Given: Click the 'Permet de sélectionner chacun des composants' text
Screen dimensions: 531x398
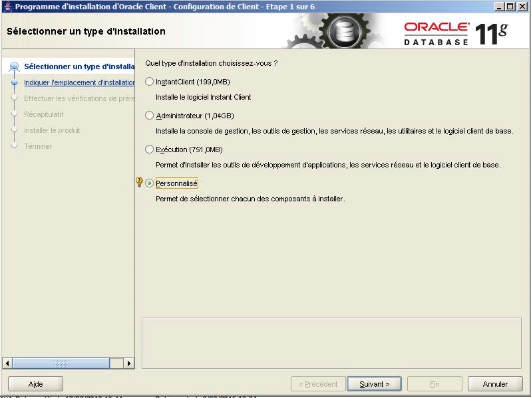Looking at the screenshot, I should pos(250,199).
